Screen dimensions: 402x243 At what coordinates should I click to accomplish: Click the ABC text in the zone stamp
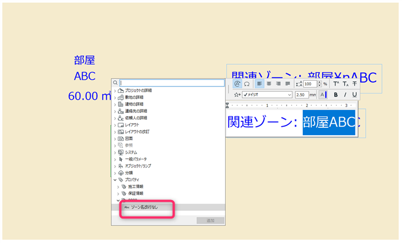84,76
